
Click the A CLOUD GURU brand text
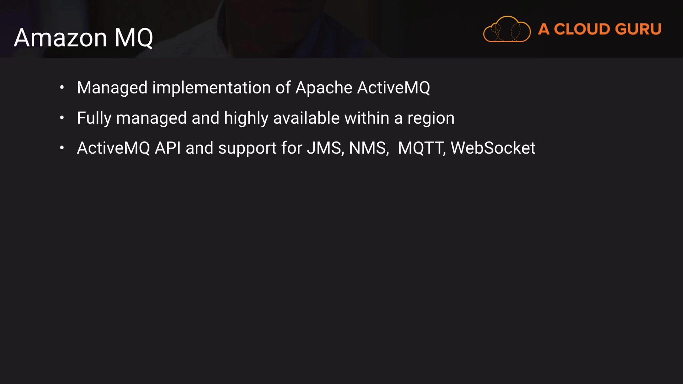(x=599, y=29)
